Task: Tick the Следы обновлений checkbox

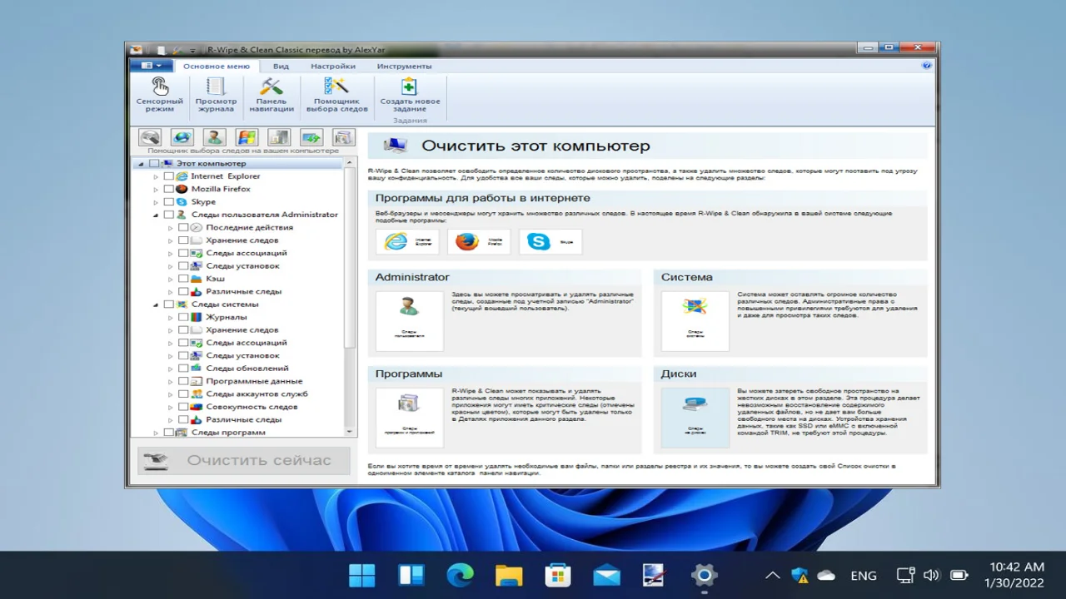Action: coord(183,368)
